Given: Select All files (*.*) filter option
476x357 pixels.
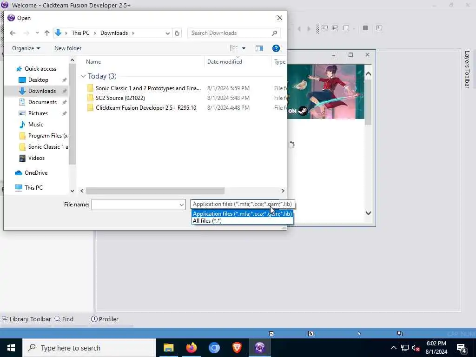Looking at the screenshot, I should tap(242, 221).
